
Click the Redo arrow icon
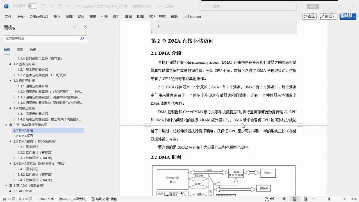click(x=61, y=6)
